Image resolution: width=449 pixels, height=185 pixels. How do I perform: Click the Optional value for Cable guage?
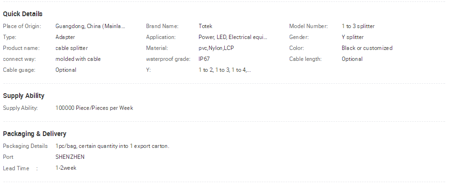(x=65, y=70)
